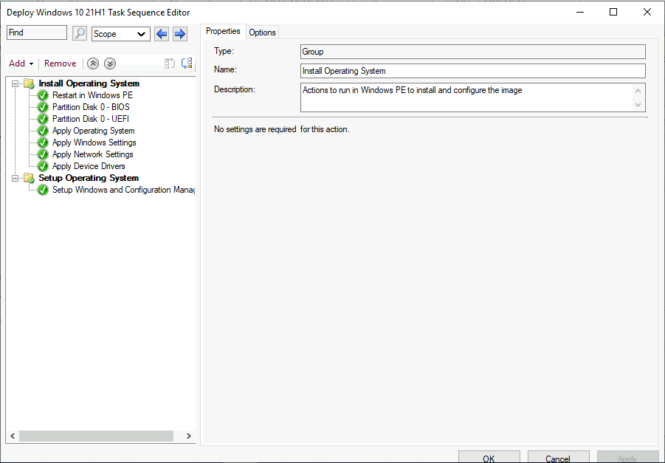Click the Name field containing Install Operating System

pos(473,71)
